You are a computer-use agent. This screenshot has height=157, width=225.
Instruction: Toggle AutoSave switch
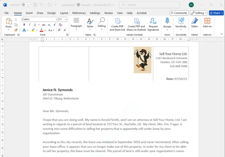[x=26, y=5]
